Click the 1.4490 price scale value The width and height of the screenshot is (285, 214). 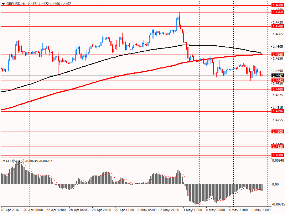click(x=278, y=71)
